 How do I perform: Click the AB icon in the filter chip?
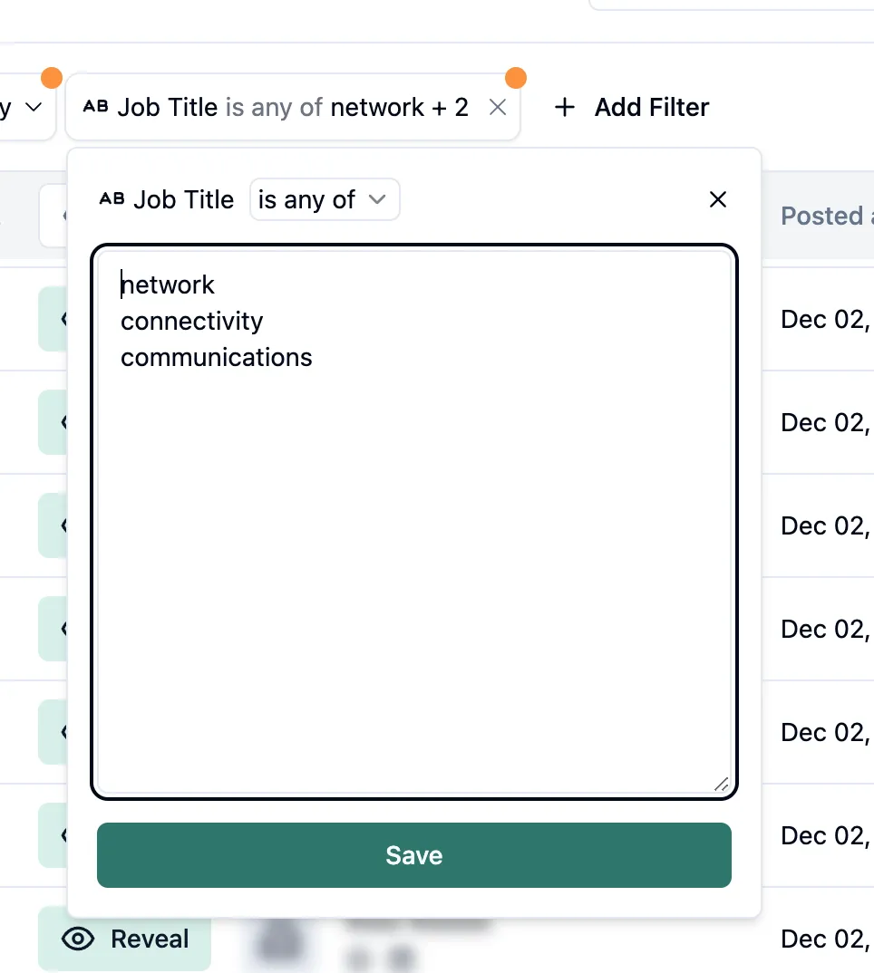tap(94, 107)
